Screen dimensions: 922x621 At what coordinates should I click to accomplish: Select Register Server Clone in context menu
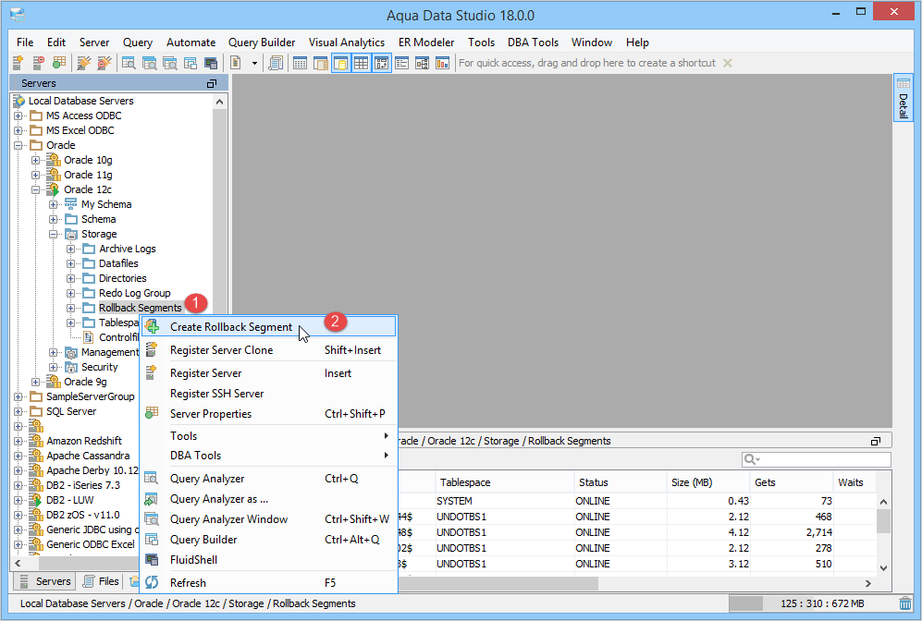[x=269, y=350]
